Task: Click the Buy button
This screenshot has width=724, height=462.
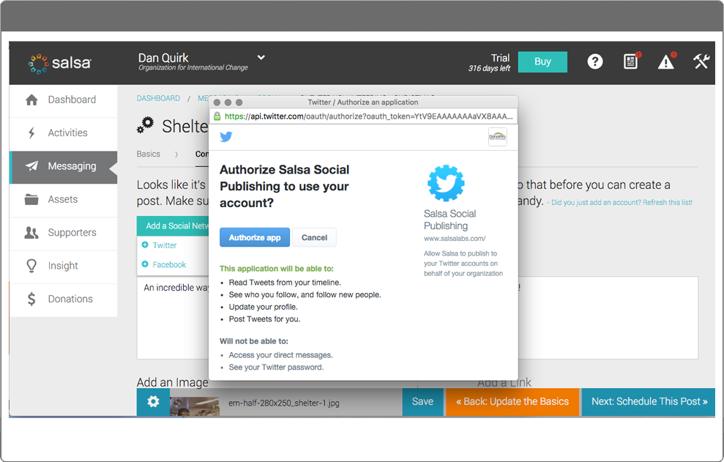Action: pyautogui.click(x=542, y=62)
